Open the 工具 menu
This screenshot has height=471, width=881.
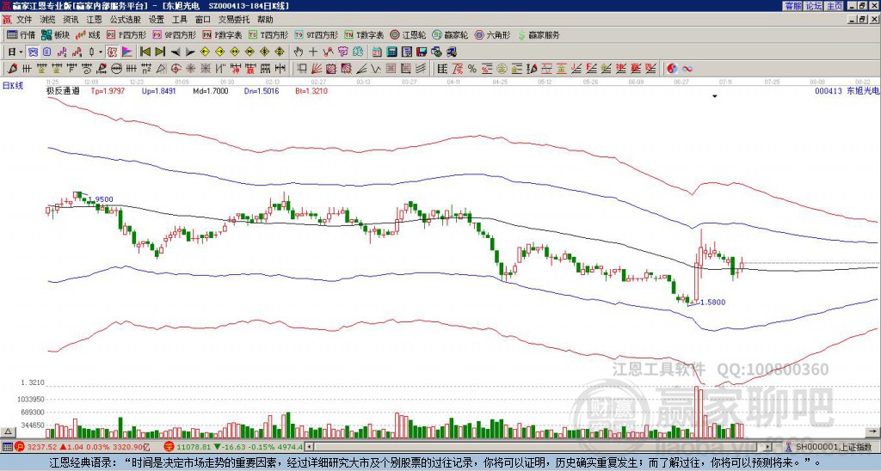tap(179, 20)
